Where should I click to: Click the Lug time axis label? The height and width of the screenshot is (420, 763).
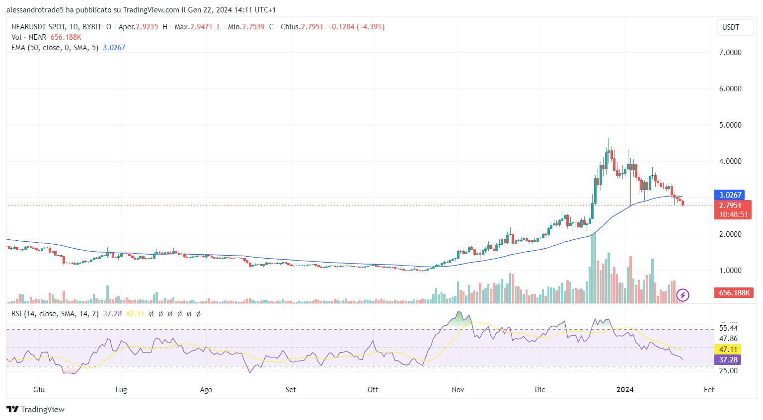[121, 390]
